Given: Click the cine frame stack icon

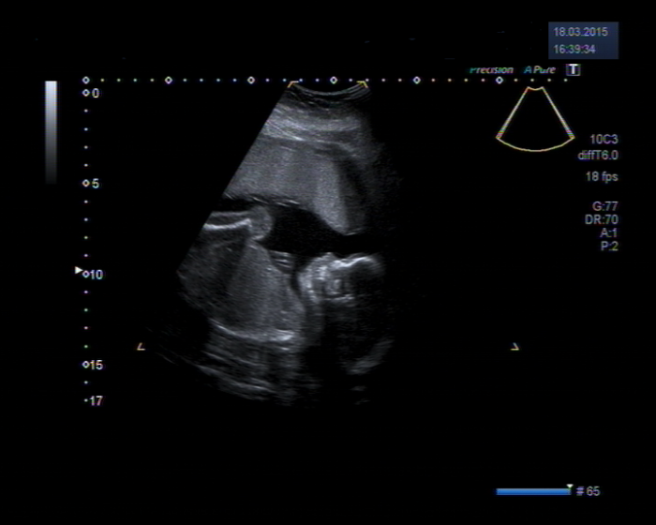Looking at the screenshot, I should [579, 490].
